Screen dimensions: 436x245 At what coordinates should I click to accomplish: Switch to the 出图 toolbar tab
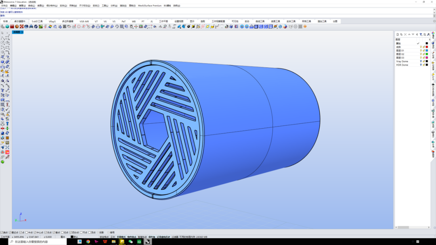(335, 21)
